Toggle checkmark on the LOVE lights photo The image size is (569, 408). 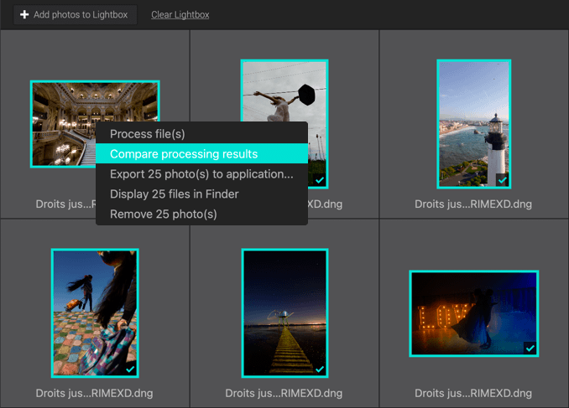coord(530,348)
